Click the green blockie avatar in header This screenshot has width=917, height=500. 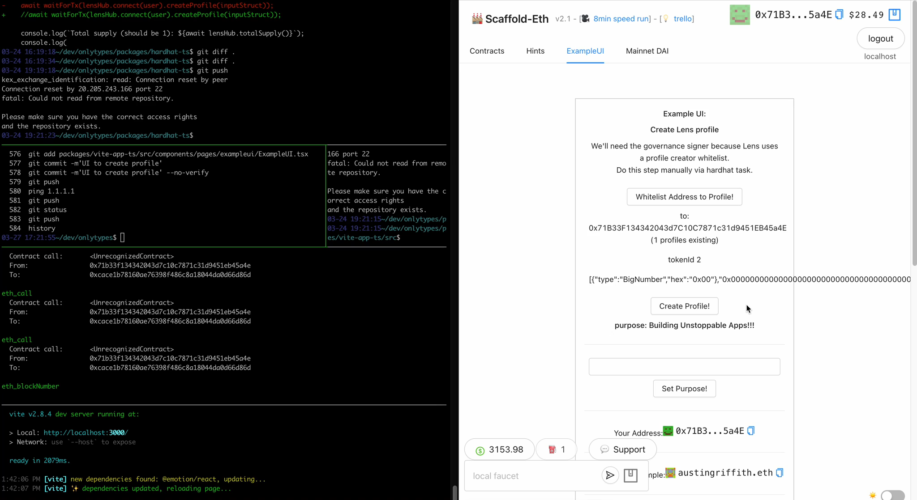coord(740,15)
